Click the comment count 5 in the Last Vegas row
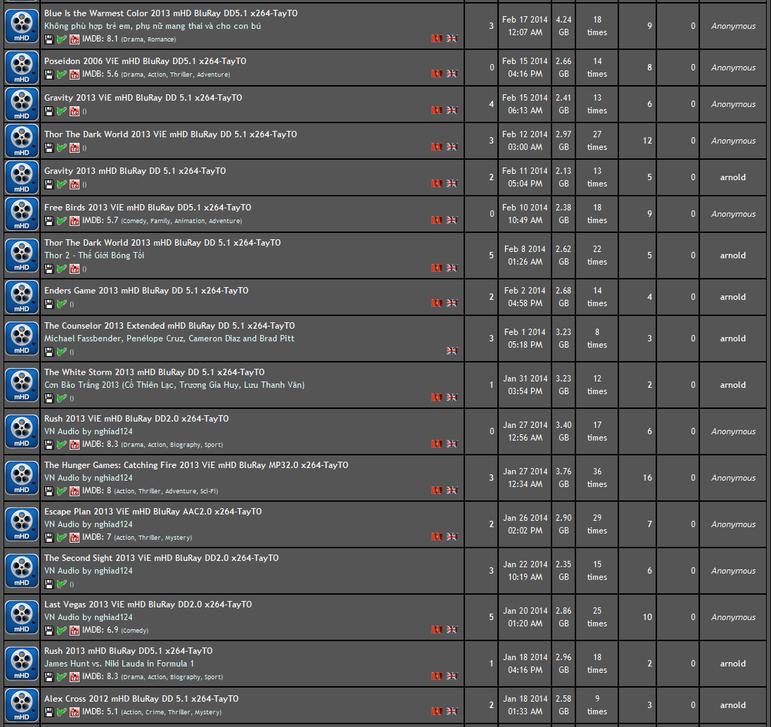Screen dimensions: 771x727 click(x=491, y=617)
